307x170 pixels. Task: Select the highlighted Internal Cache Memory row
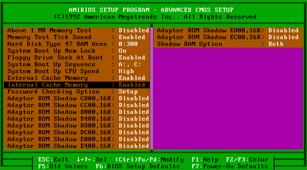tap(77, 85)
